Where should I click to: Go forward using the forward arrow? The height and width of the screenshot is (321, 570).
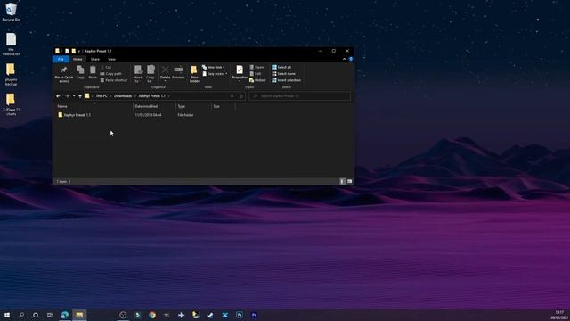67,96
